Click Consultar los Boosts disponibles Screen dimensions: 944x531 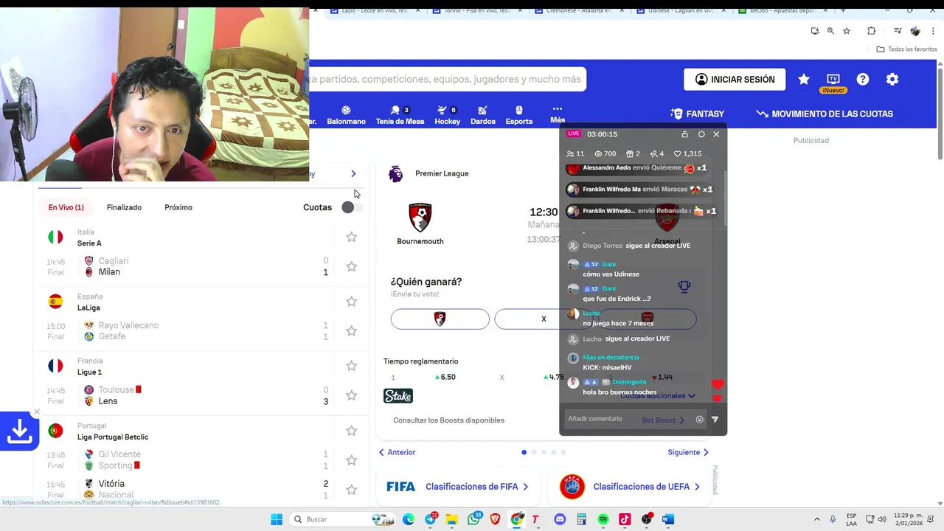448,420
